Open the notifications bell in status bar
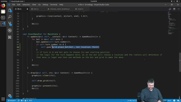 point(178,101)
